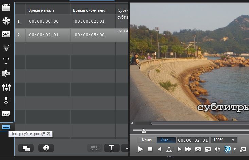
Task: Click the Subtitle Room icon in sidebar
Action: coord(6,127)
